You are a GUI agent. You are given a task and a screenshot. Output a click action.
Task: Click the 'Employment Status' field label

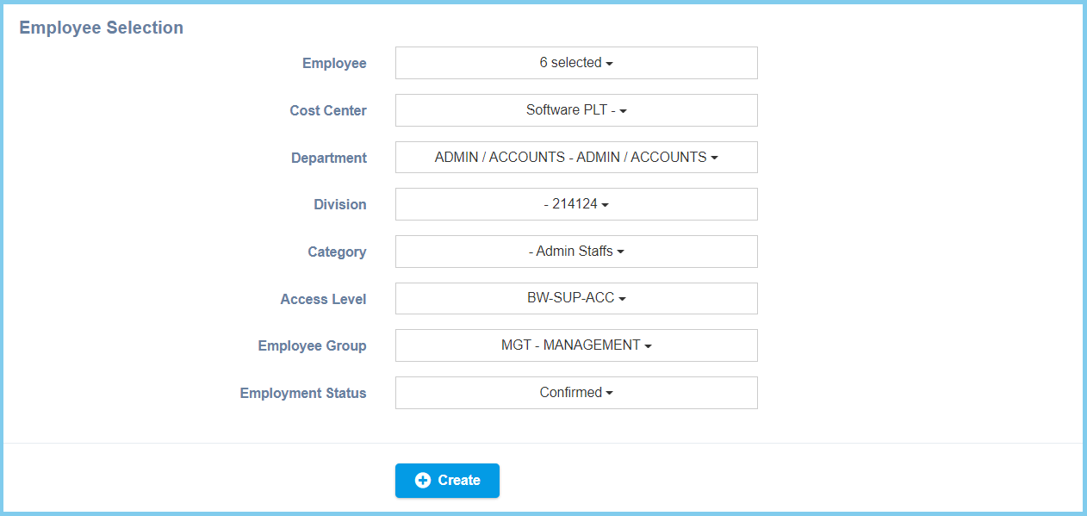pyautogui.click(x=303, y=393)
